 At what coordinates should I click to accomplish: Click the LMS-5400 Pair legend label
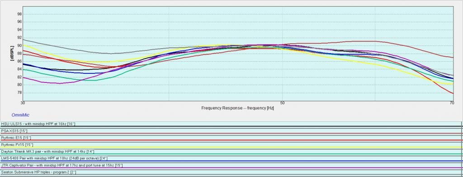pos(55,159)
